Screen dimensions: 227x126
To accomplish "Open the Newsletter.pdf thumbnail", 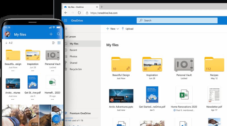I will tap(214, 95).
